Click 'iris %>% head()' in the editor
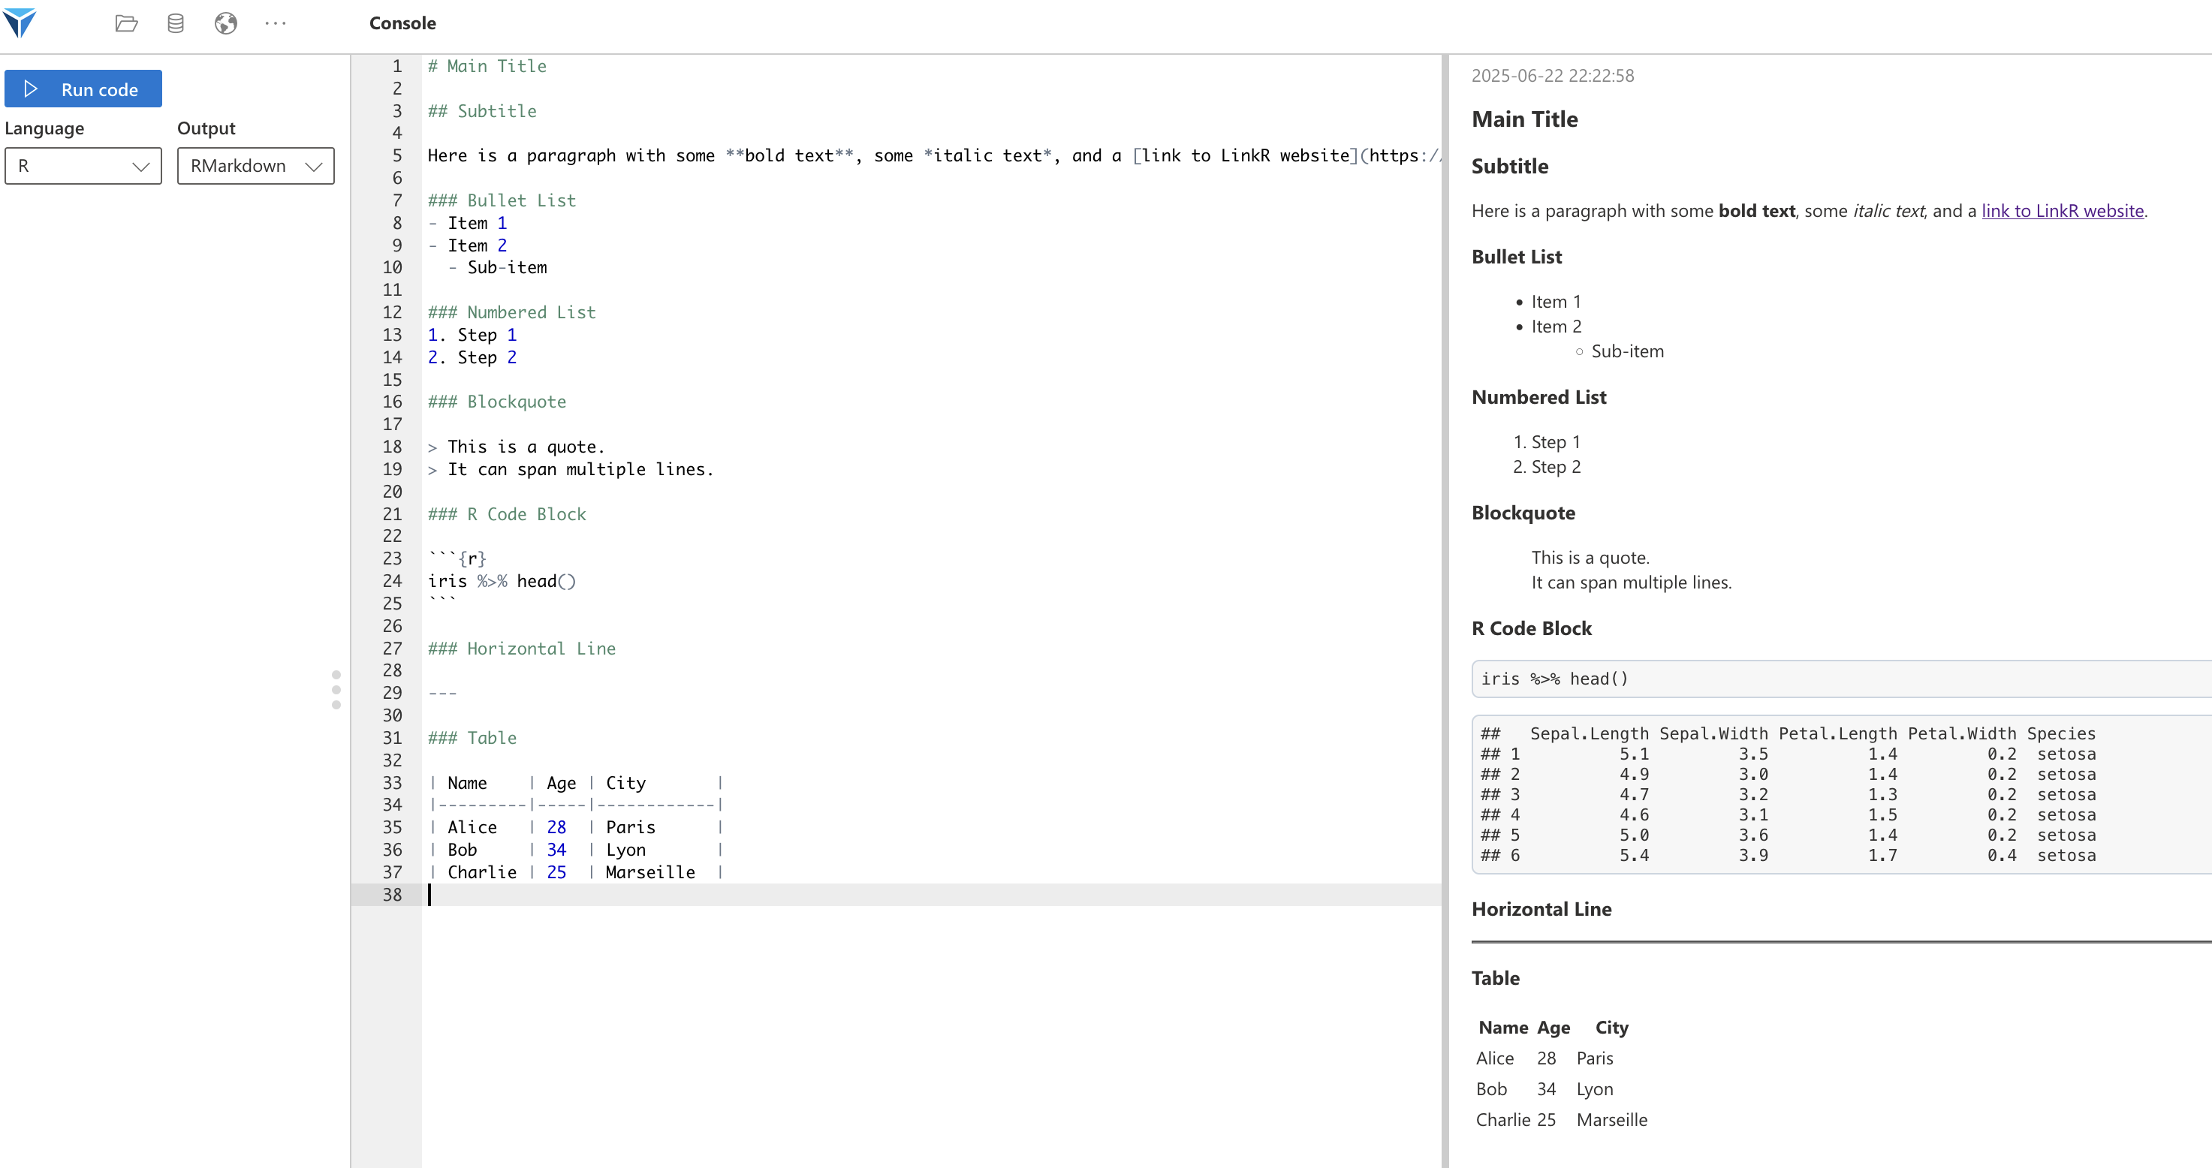 click(x=502, y=581)
